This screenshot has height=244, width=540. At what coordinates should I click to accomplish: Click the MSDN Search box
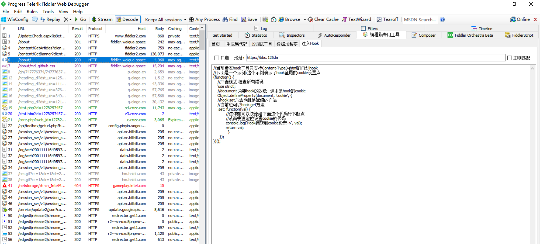pyautogui.click(x=420, y=19)
